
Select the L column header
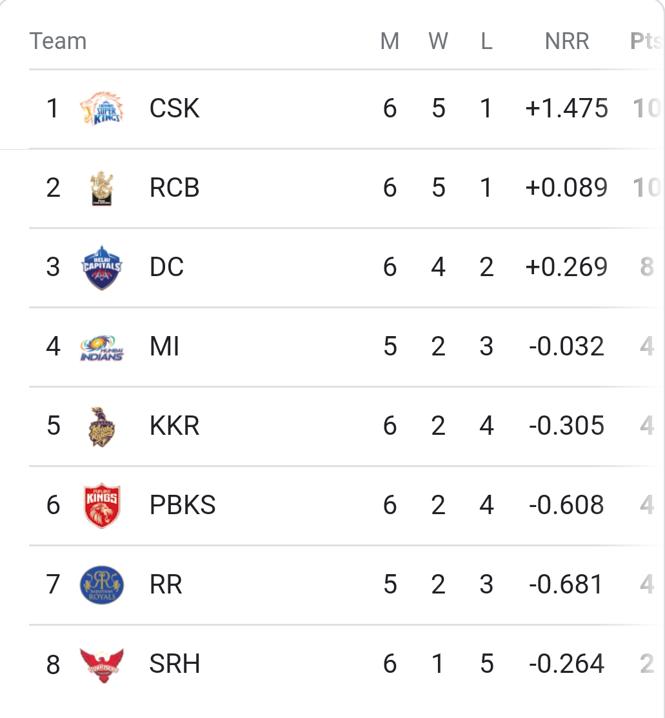[x=486, y=41]
